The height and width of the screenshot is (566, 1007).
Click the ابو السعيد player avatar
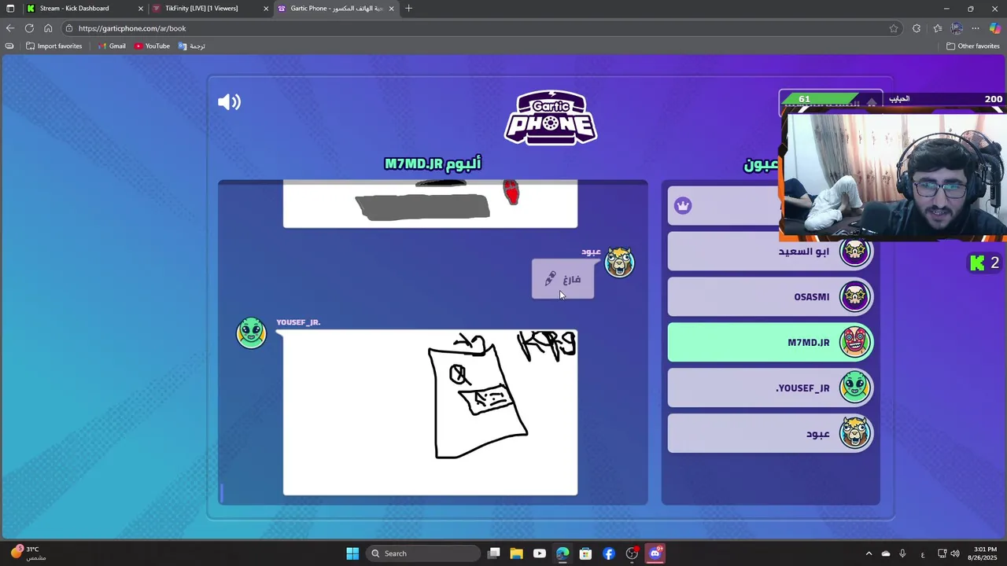coord(854,252)
